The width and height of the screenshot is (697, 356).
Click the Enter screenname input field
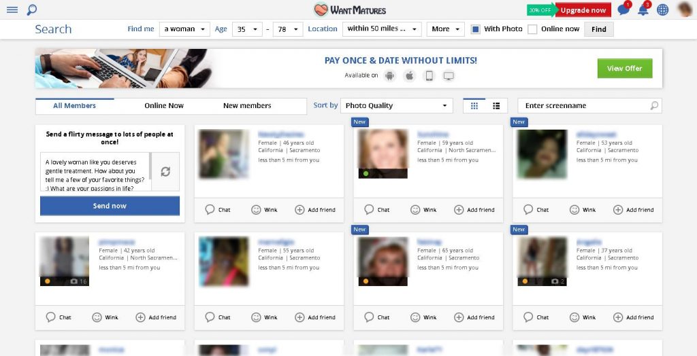coord(589,106)
